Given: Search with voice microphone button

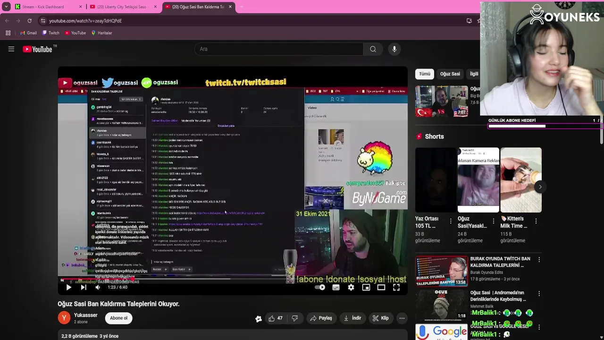Looking at the screenshot, I should click(394, 49).
